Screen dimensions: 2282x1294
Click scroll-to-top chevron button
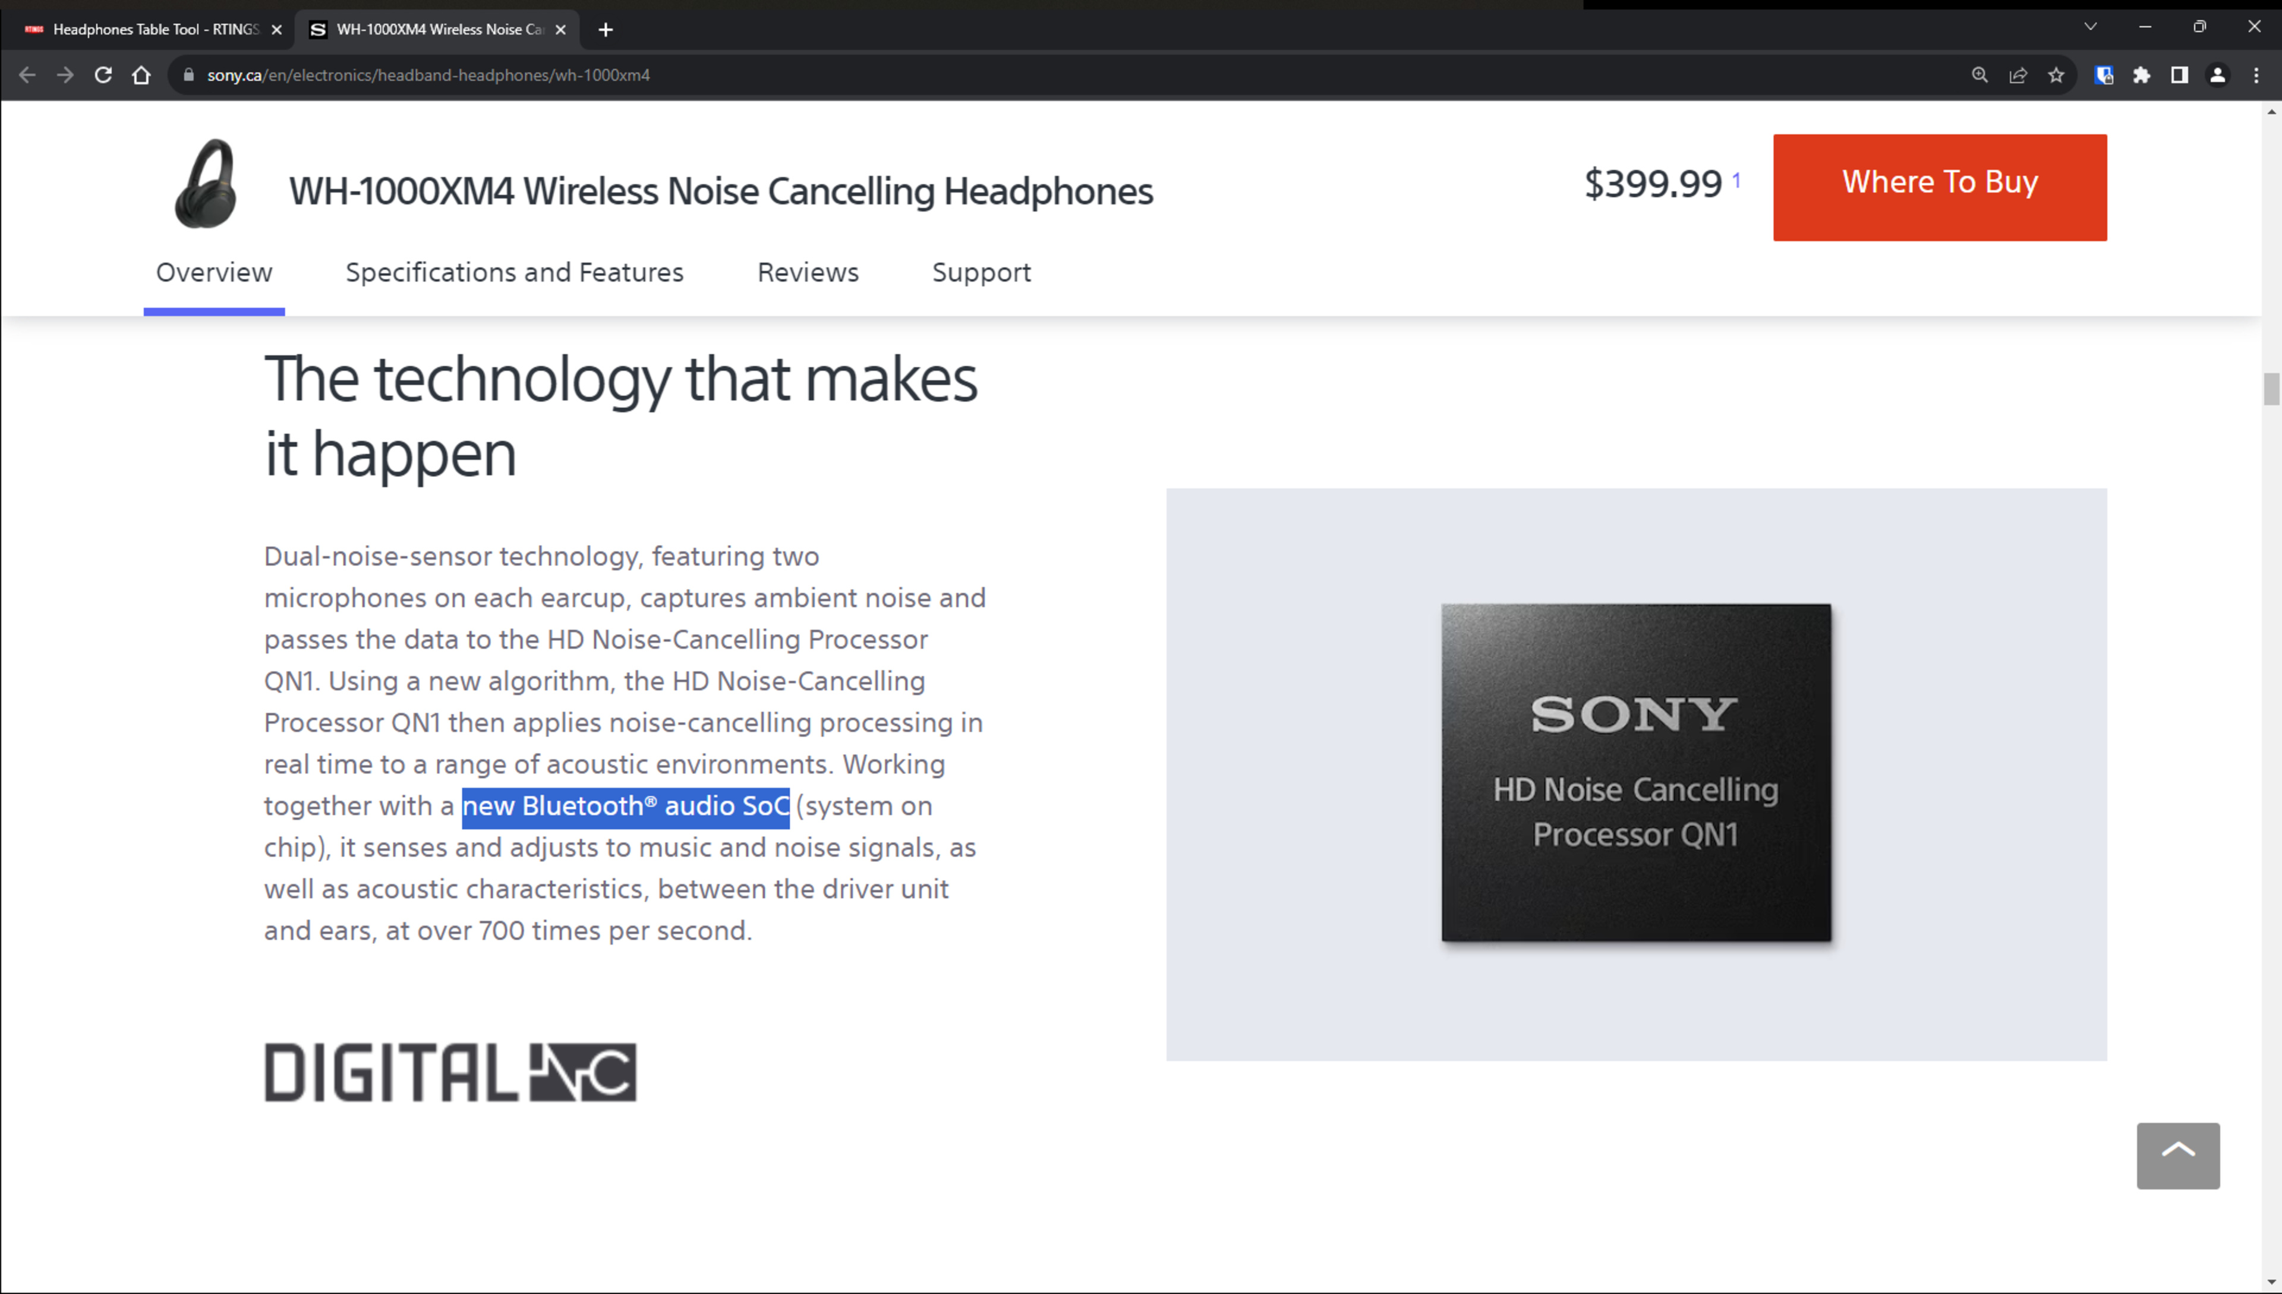(2177, 1156)
